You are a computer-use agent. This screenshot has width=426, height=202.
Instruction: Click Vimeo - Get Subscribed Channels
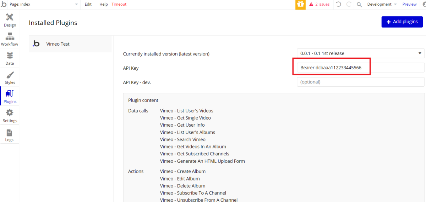(x=195, y=154)
